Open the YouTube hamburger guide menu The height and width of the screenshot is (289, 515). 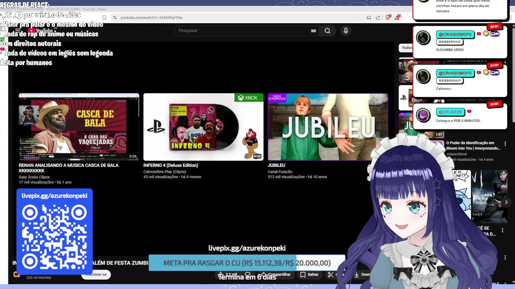[18, 31]
